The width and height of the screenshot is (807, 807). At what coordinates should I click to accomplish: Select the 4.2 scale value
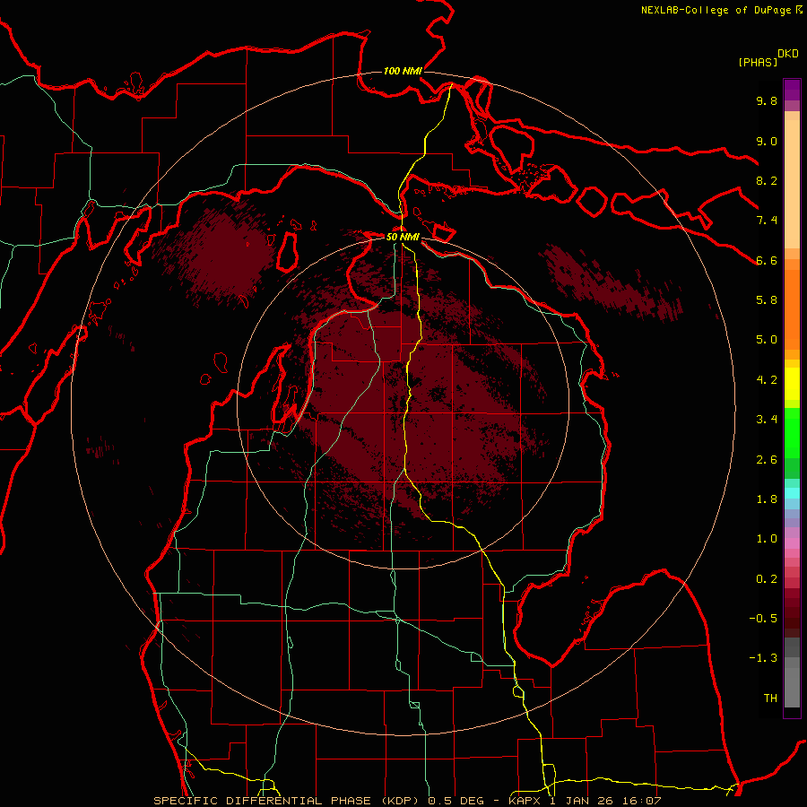click(767, 379)
